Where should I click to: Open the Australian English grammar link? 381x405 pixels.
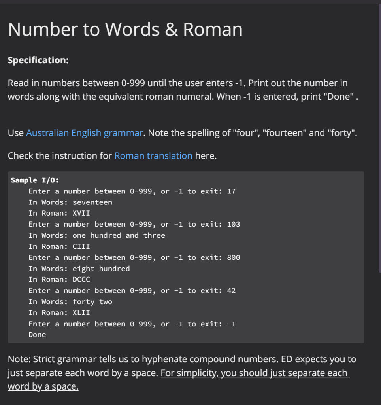(85, 133)
